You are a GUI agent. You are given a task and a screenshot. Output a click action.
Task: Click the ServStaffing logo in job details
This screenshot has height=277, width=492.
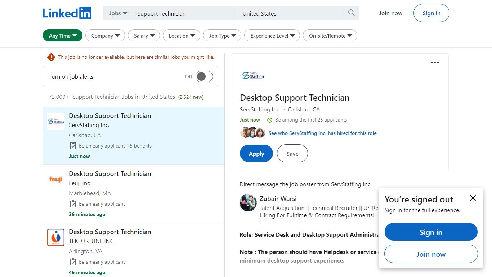pyautogui.click(x=253, y=75)
